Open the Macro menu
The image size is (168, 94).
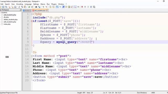pyautogui.click(x=43, y=4)
